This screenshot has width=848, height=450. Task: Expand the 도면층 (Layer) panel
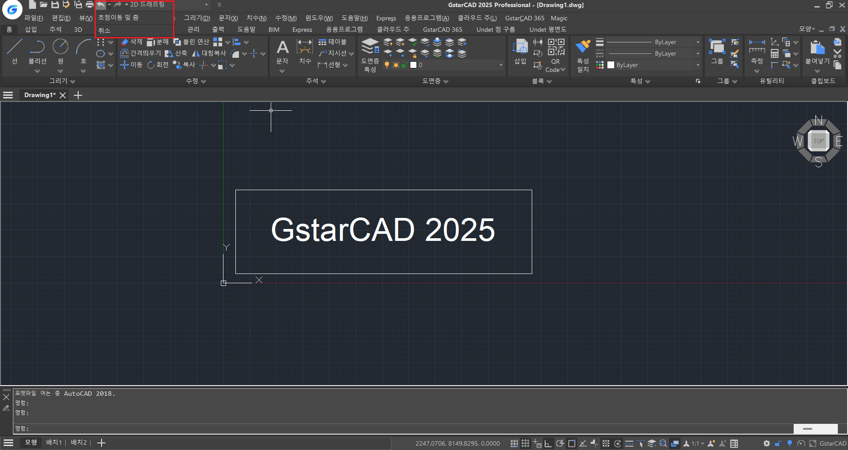tap(435, 81)
